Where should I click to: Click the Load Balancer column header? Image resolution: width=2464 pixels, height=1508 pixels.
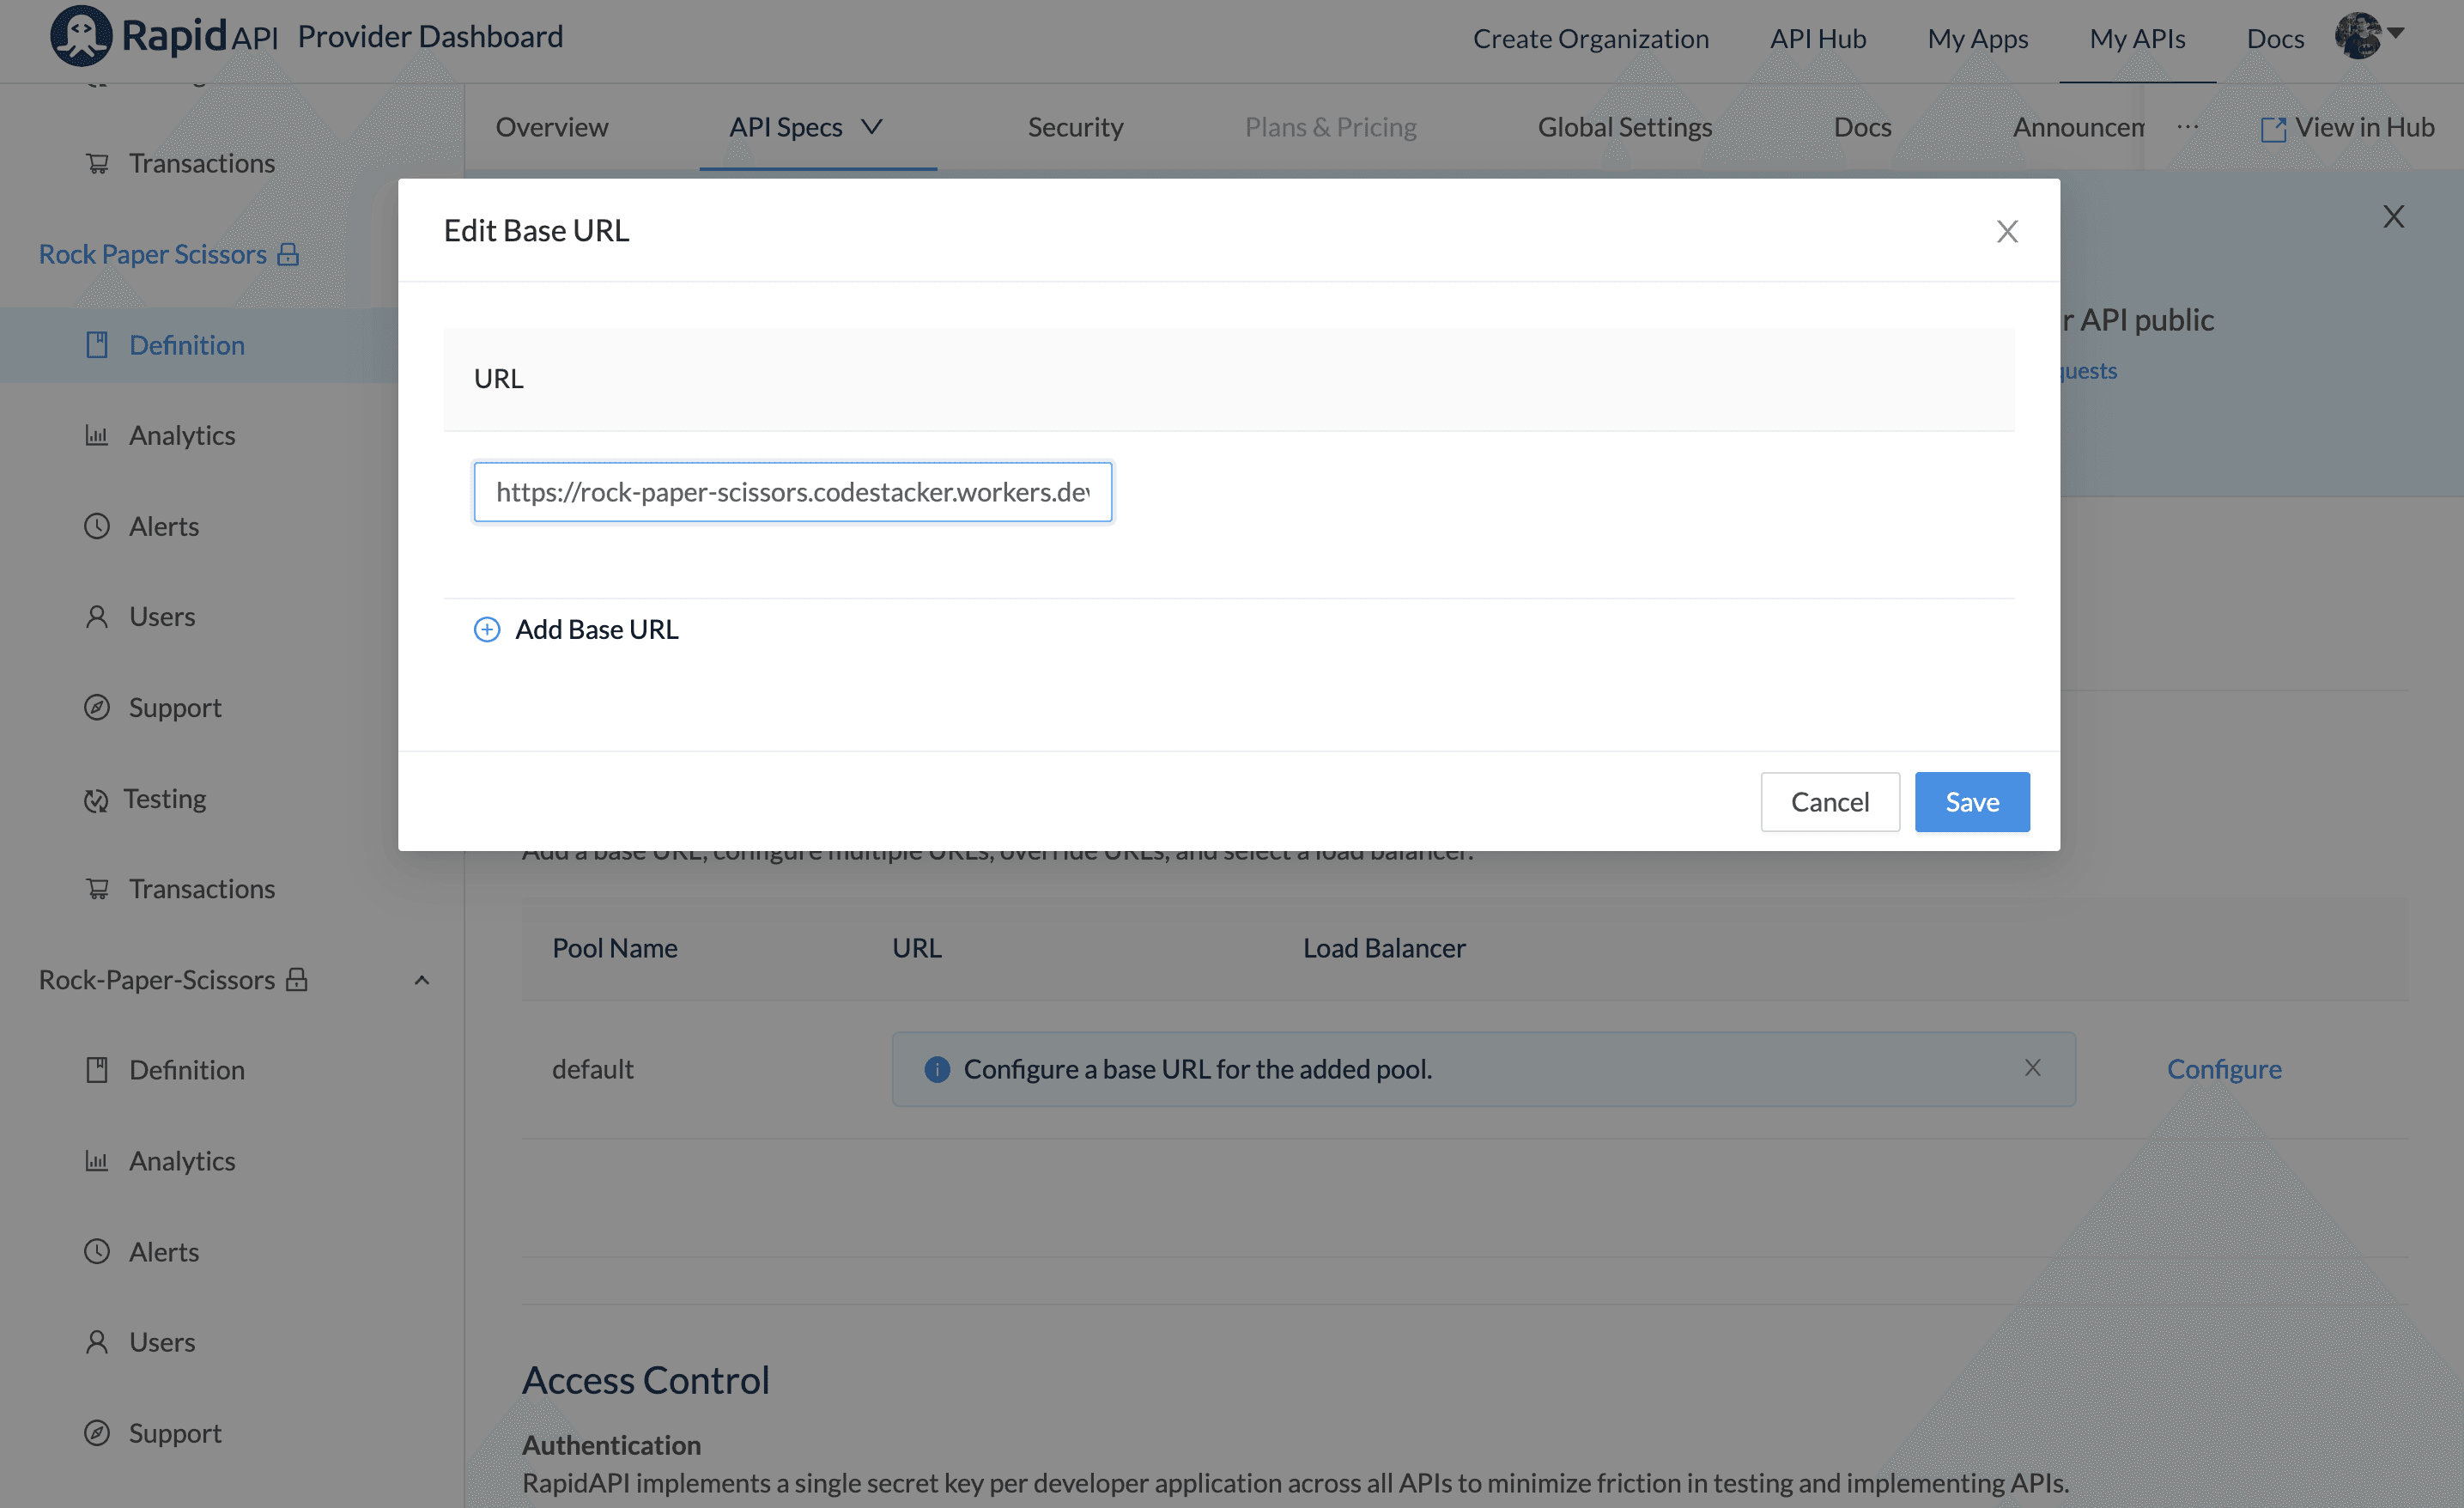(1384, 948)
